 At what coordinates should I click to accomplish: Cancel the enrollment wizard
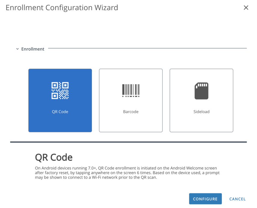237,199
